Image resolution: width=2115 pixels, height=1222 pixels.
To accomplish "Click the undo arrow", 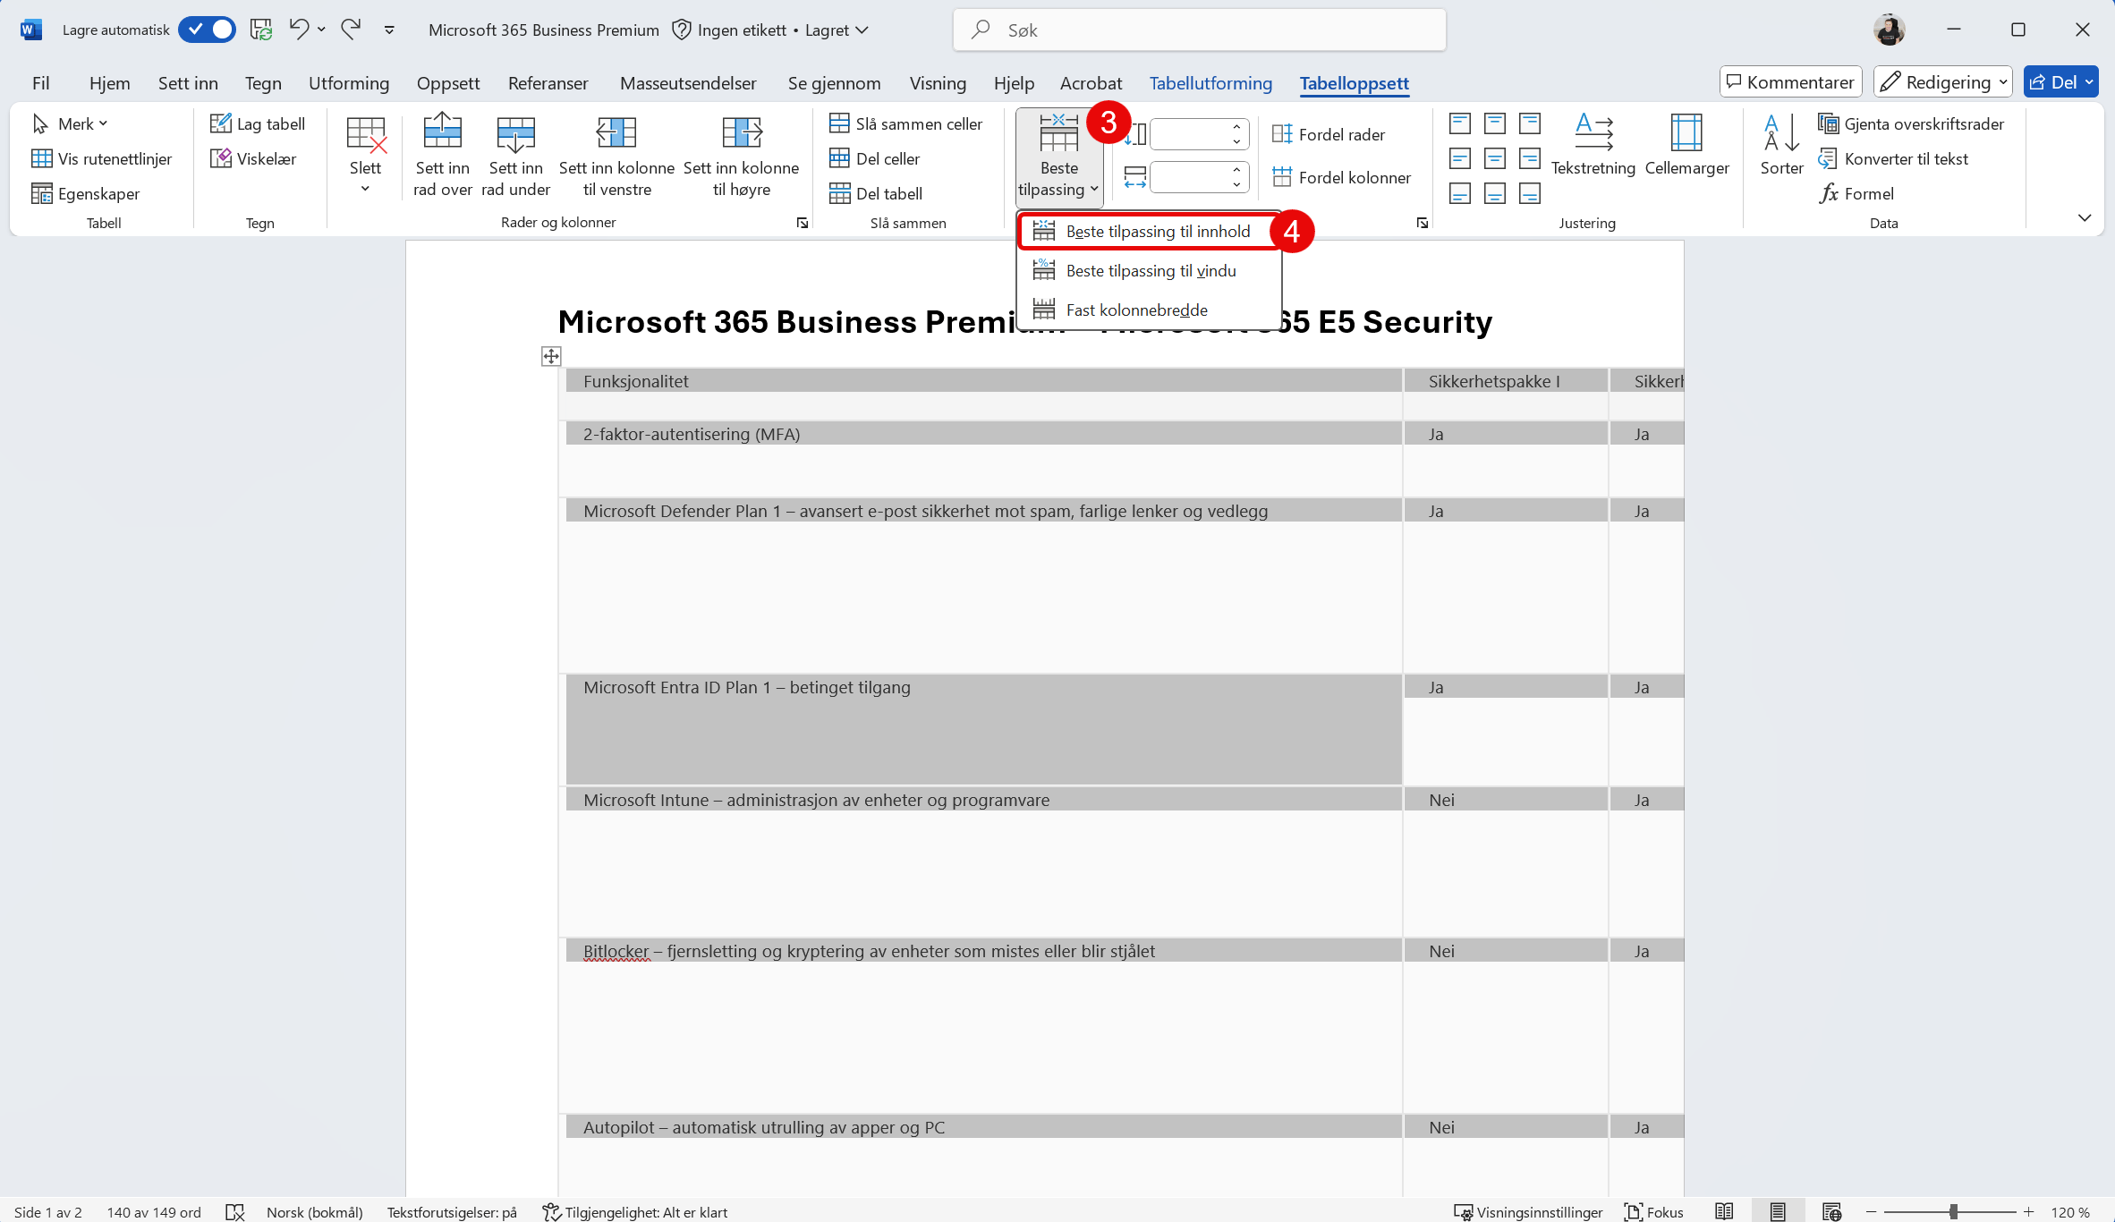I will pyautogui.click(x=298, y=30).
